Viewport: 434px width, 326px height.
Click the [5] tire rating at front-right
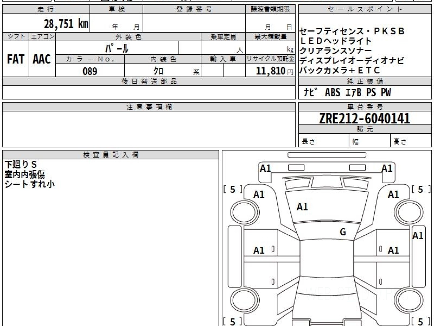tap(421, 189)
